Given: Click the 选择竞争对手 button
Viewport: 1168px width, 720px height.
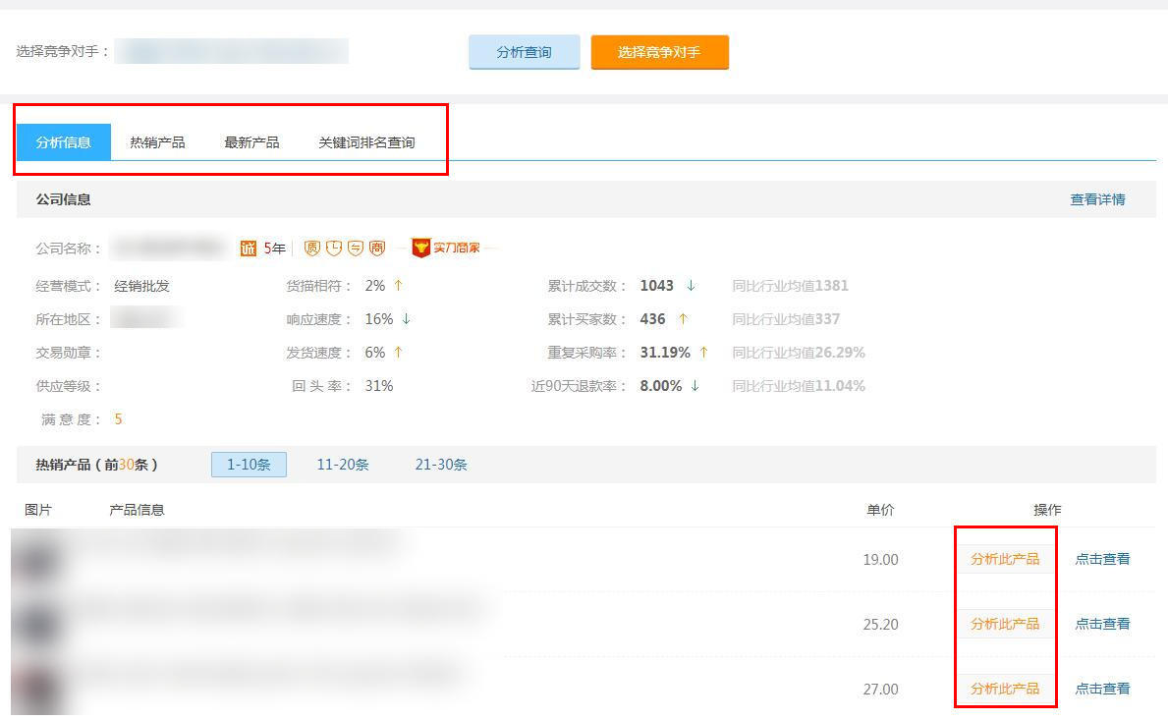Looking at the screenshot, I should (x=659, y=52).
